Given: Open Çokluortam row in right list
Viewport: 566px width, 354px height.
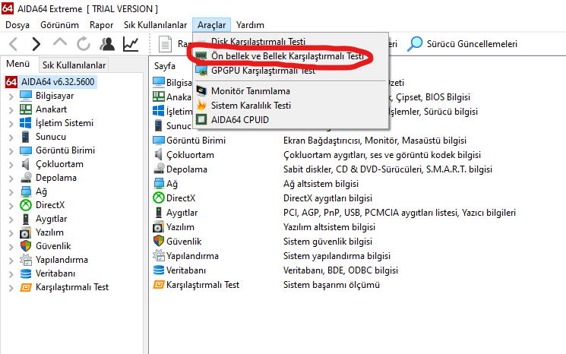Looking at the screenshot, I should [190, 155].
